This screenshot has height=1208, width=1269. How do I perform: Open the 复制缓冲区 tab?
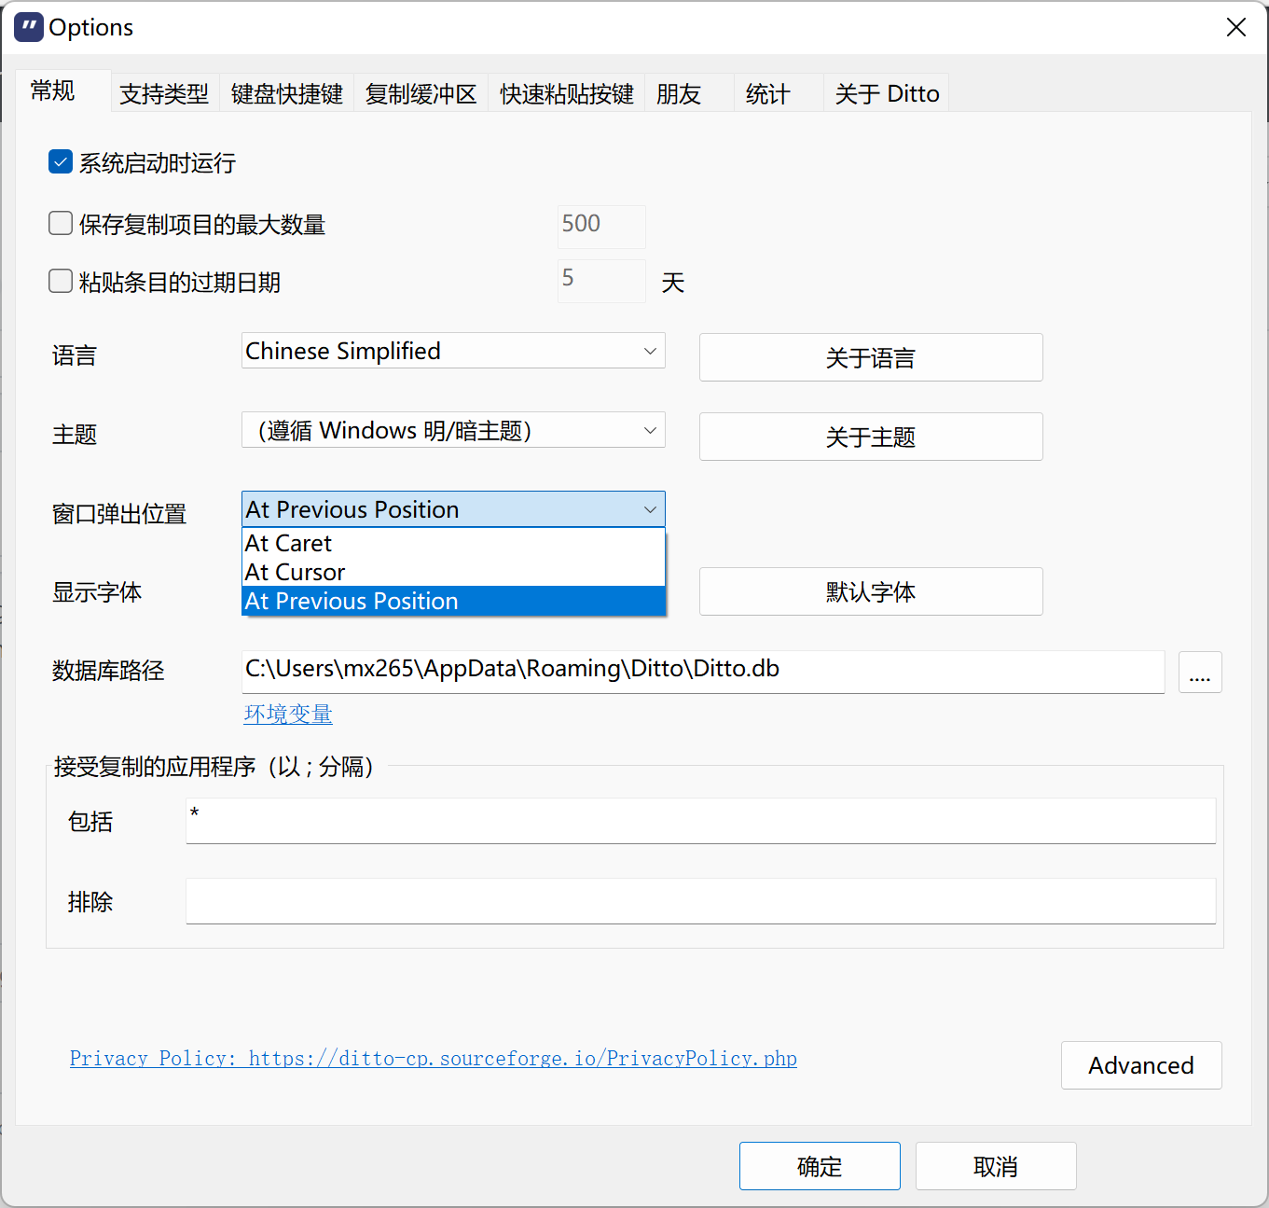421,93
